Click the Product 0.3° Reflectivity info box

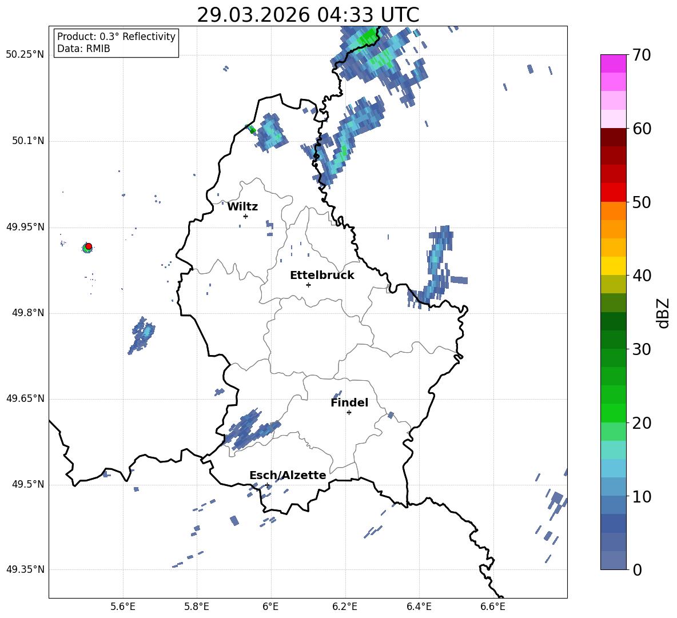(116, 43)
